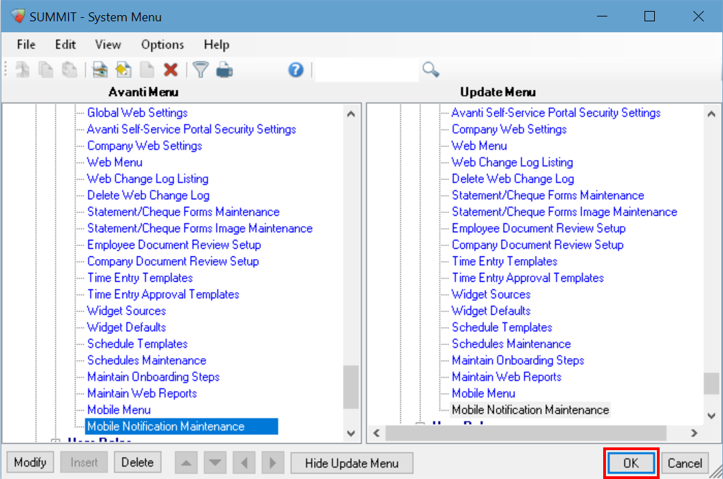Select Maintain Web Reports in Update Menu

pos(506,378)
